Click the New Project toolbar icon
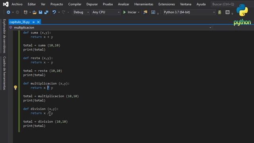 (x=25, y=12)
